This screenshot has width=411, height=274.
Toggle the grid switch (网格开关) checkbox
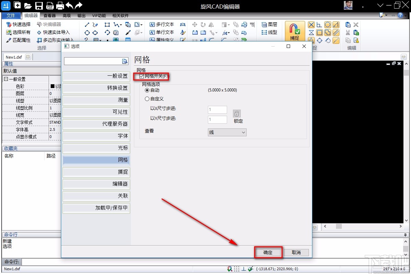(x=142, y=76)
